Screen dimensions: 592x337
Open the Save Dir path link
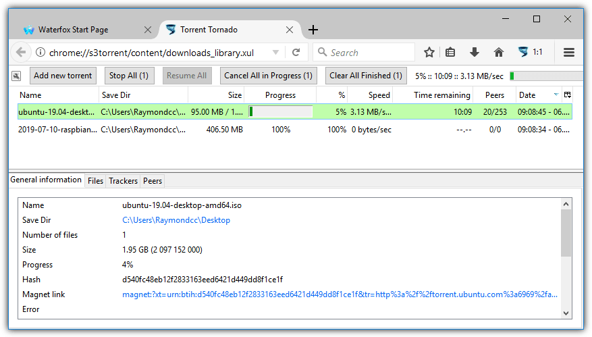(x=176, y=220)
